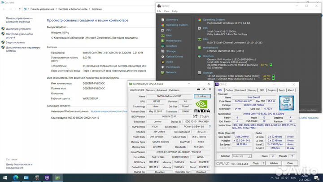Open the Help menu in Speccy
This screenshot has width=323, height=182.
click(175, 11)
